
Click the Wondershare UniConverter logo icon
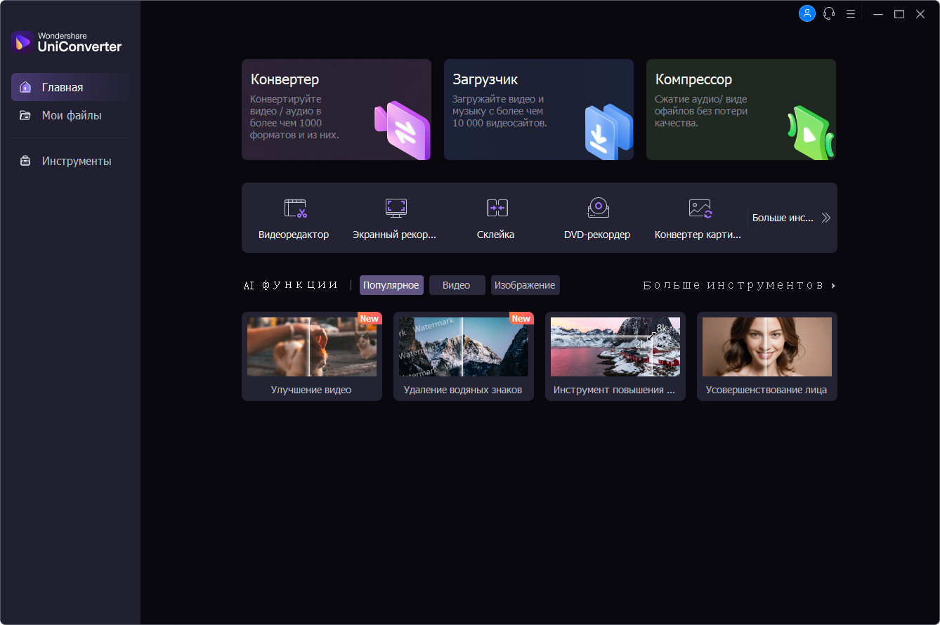click(x=22, y=41)
